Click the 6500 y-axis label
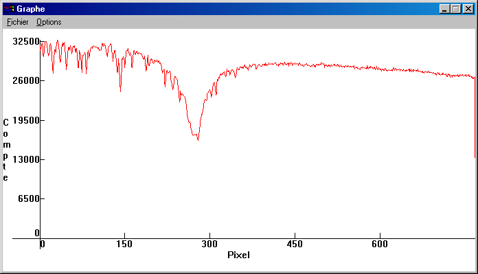 point(29,198)
